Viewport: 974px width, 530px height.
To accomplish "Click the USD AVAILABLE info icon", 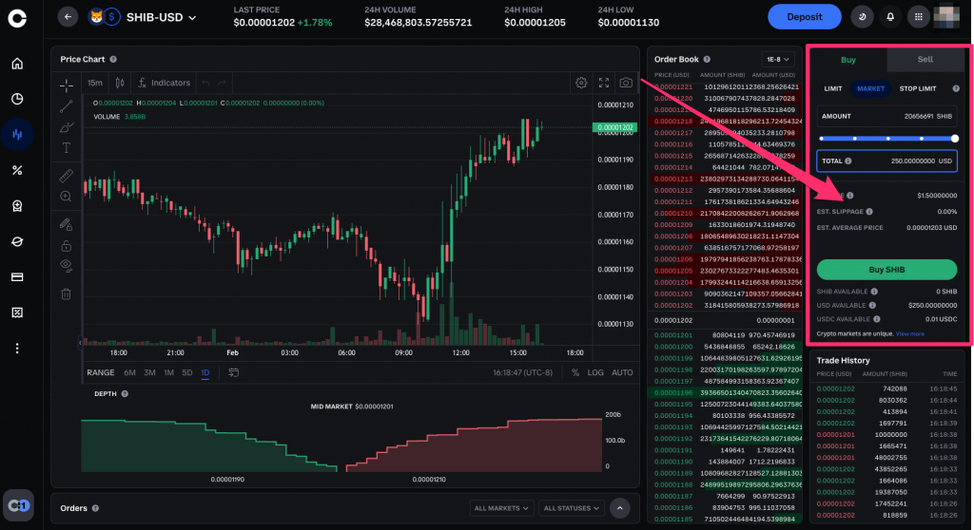I will click(x=873, y=305).
